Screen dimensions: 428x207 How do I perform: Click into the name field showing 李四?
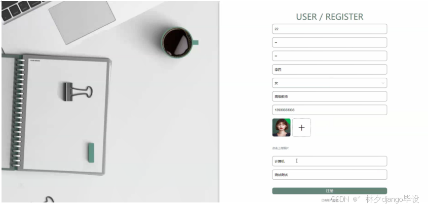329,69
